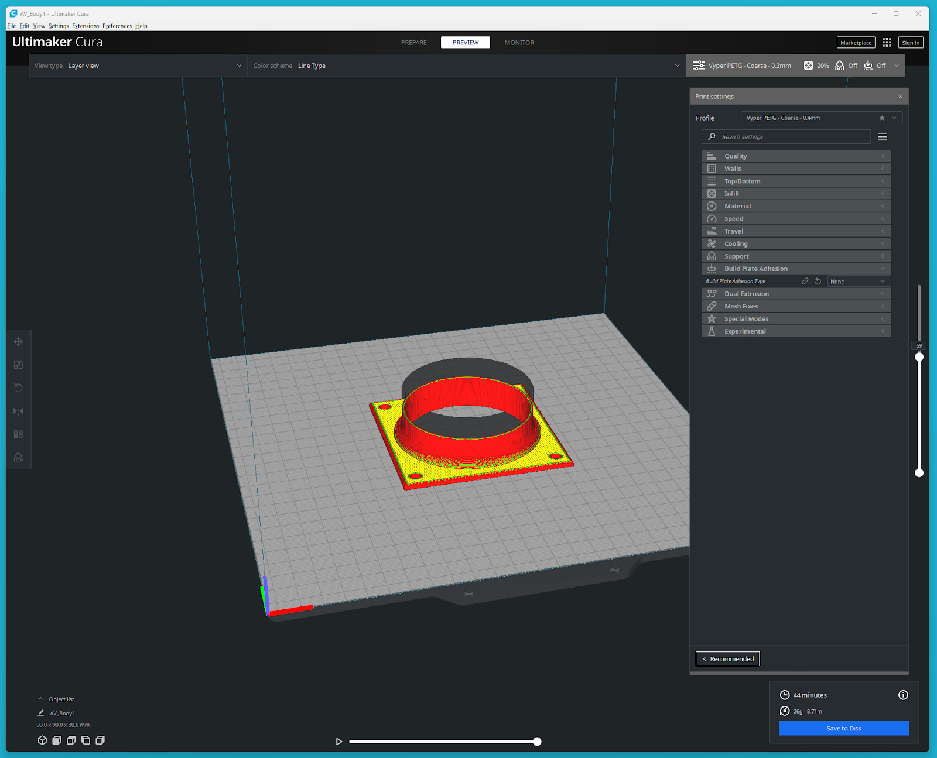937x758 pixels.
Task: Switch to 3D view camera icon
Action: tap(42, 740)
